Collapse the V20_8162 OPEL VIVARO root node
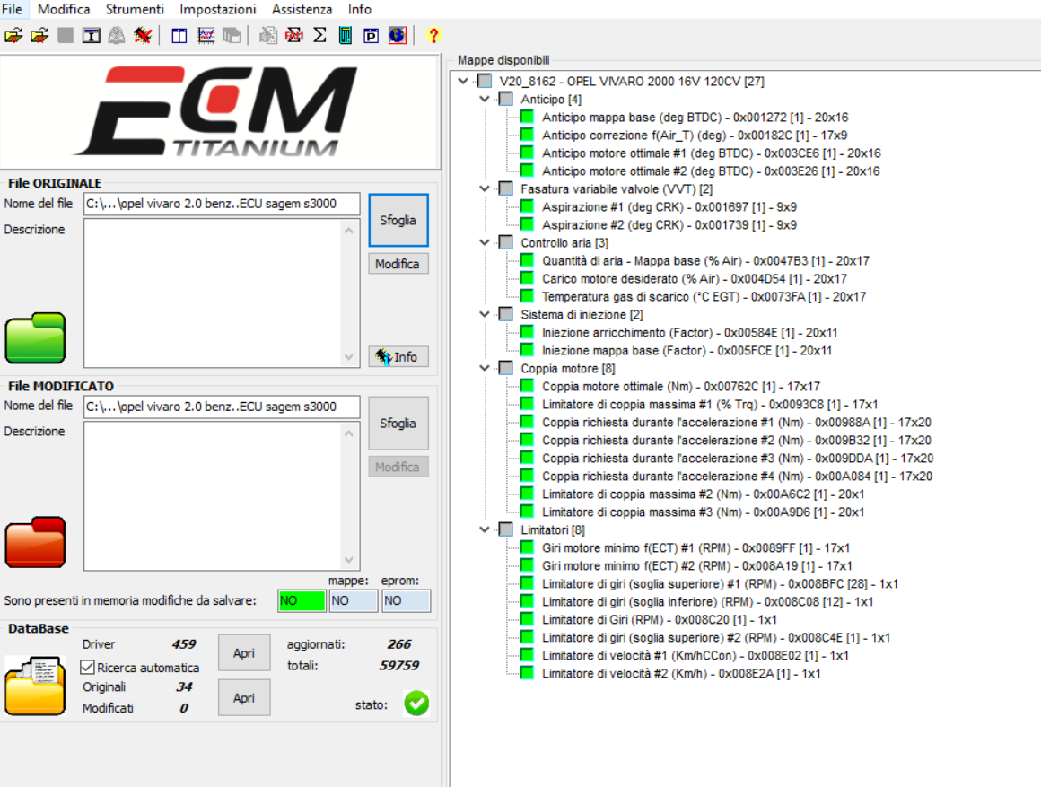 (x=463, y=81)
